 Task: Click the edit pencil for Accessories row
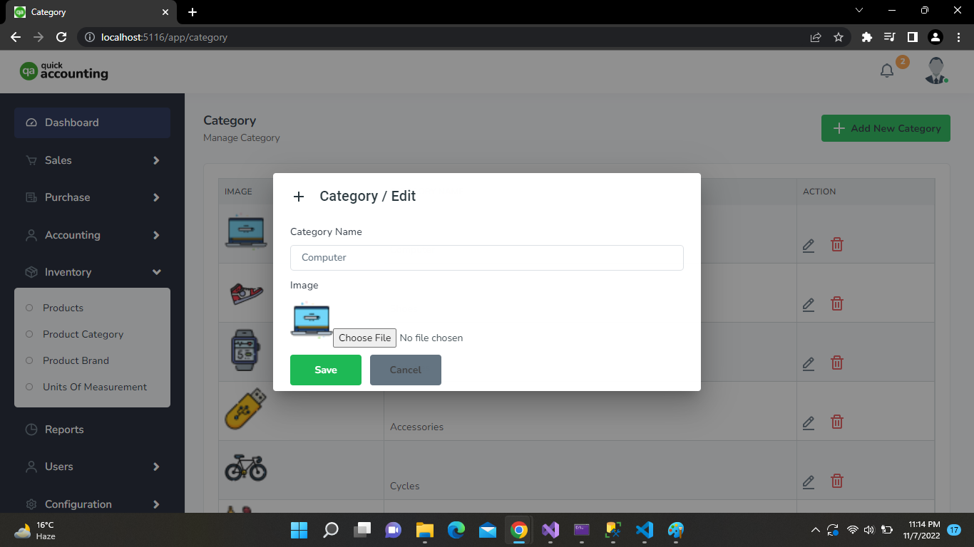808,422
